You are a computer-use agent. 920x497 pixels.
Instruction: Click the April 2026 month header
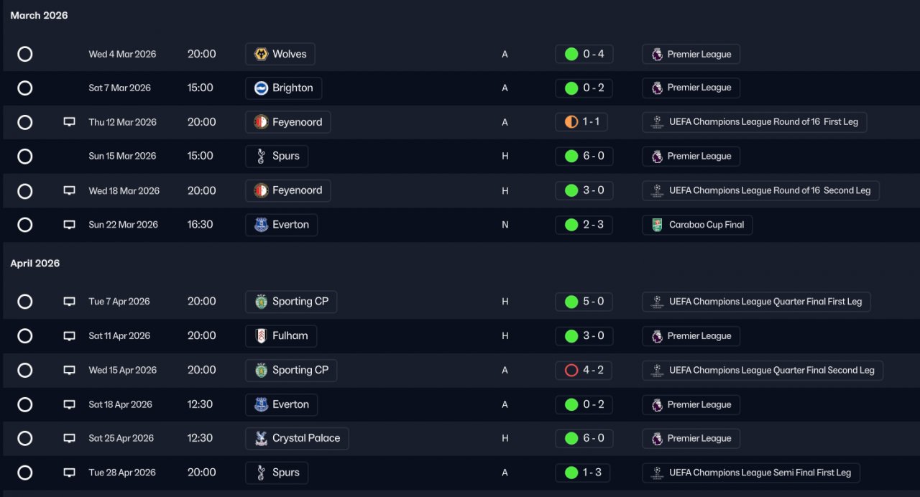(x=35, y=264)
